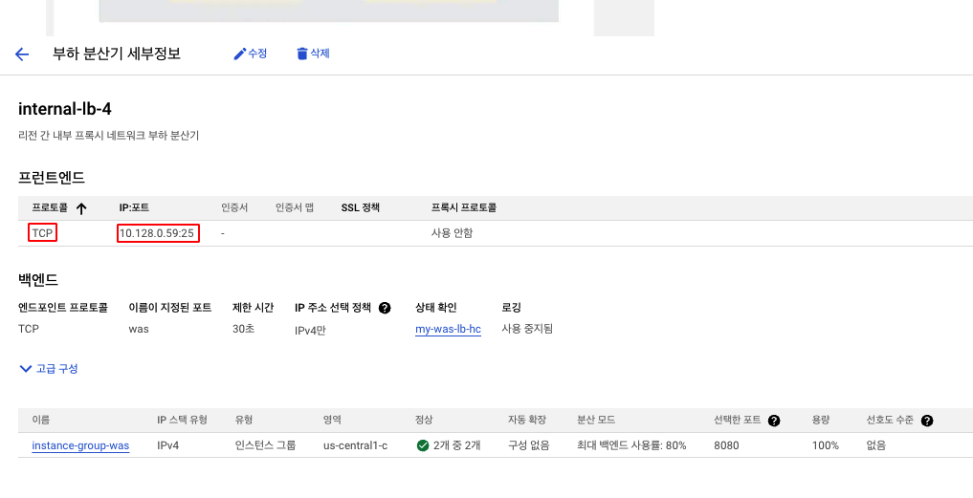Screen dimensions: 973x498
Task: Click the IP:포트 column header
Action: click(134, 207)
